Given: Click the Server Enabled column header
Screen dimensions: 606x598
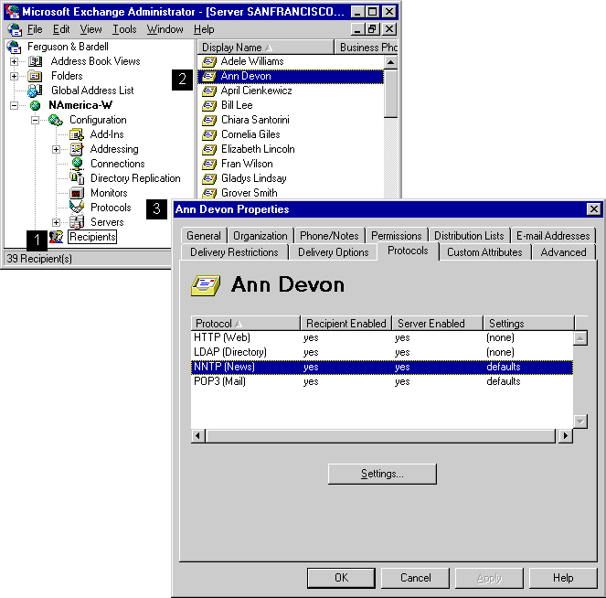Looking at the screenshot, I should [438, 323].
